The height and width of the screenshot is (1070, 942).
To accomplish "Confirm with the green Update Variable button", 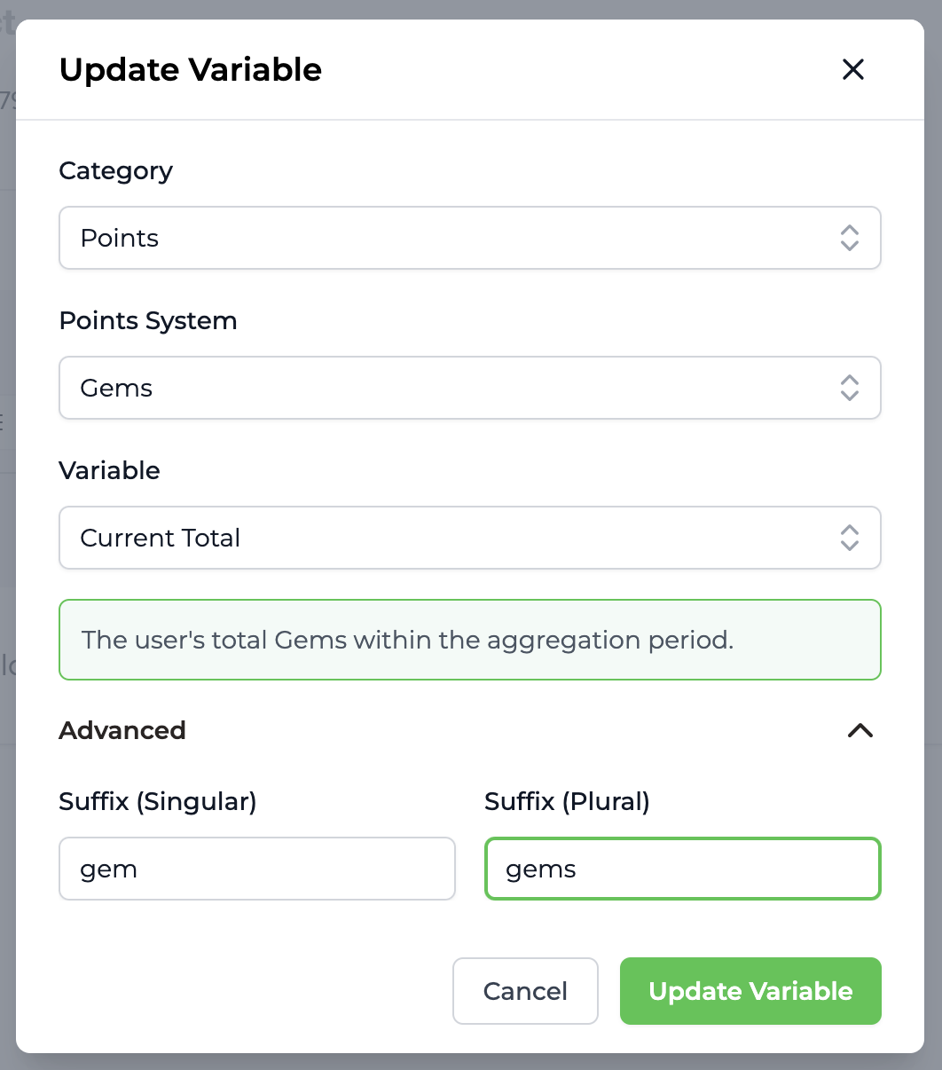I will (750, 991).
